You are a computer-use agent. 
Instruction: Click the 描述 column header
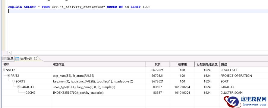point(244,64)
